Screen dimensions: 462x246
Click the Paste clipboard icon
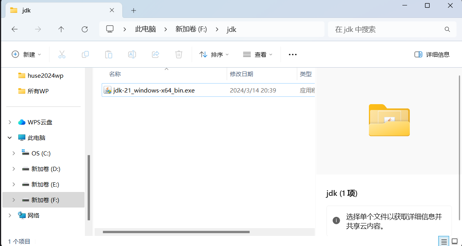point(109,54)
